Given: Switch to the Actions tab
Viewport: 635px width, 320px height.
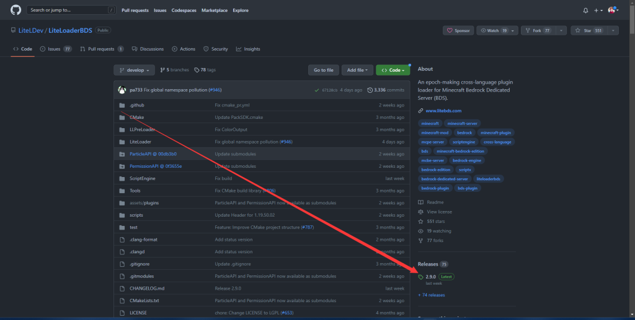Looking at the screenshot, I should (184, 49).
